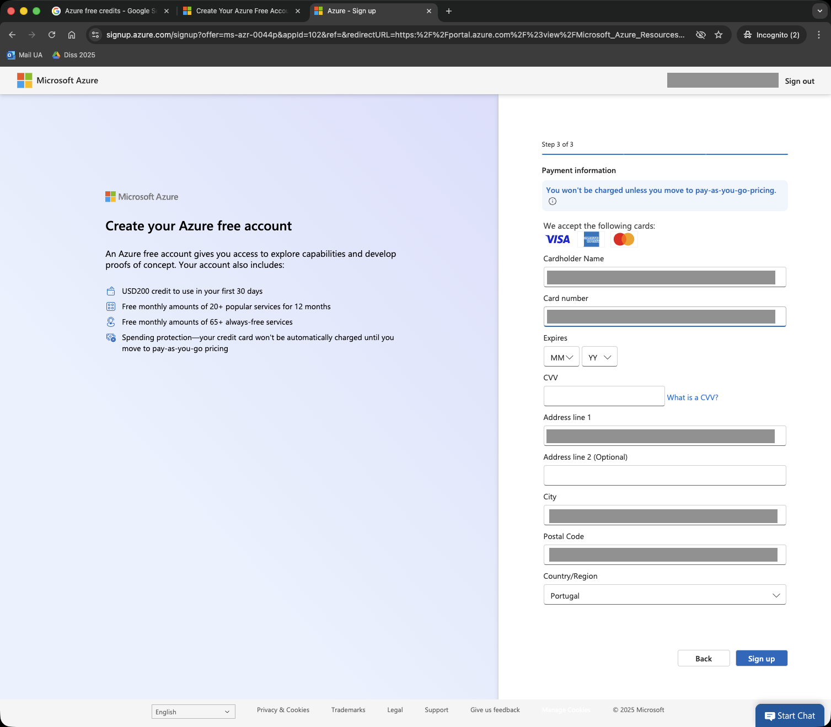The width and height of the screenshot is (831, 727).
Task: Click the What is a CVV? link
Action: tap(693, 397)
